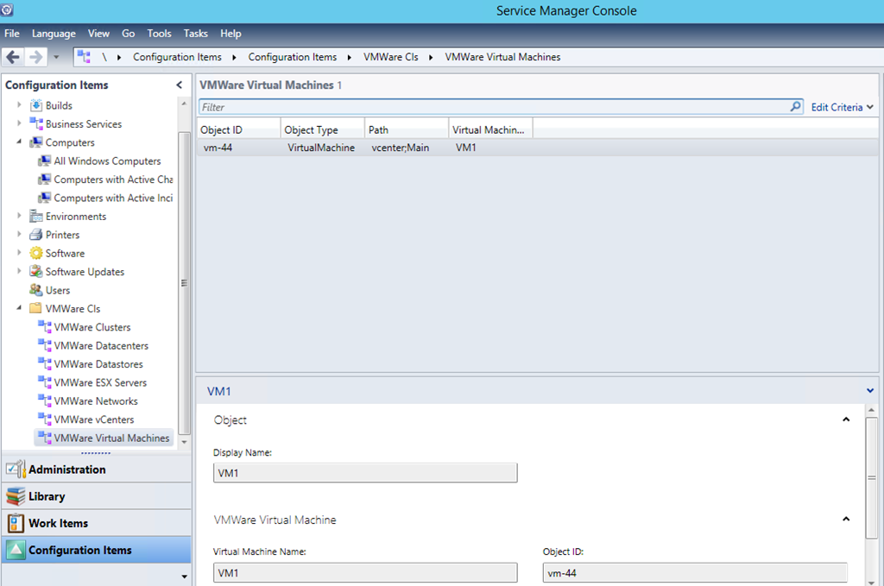Expand the Business Services node
884x586 pixels.
coord(19,124)
